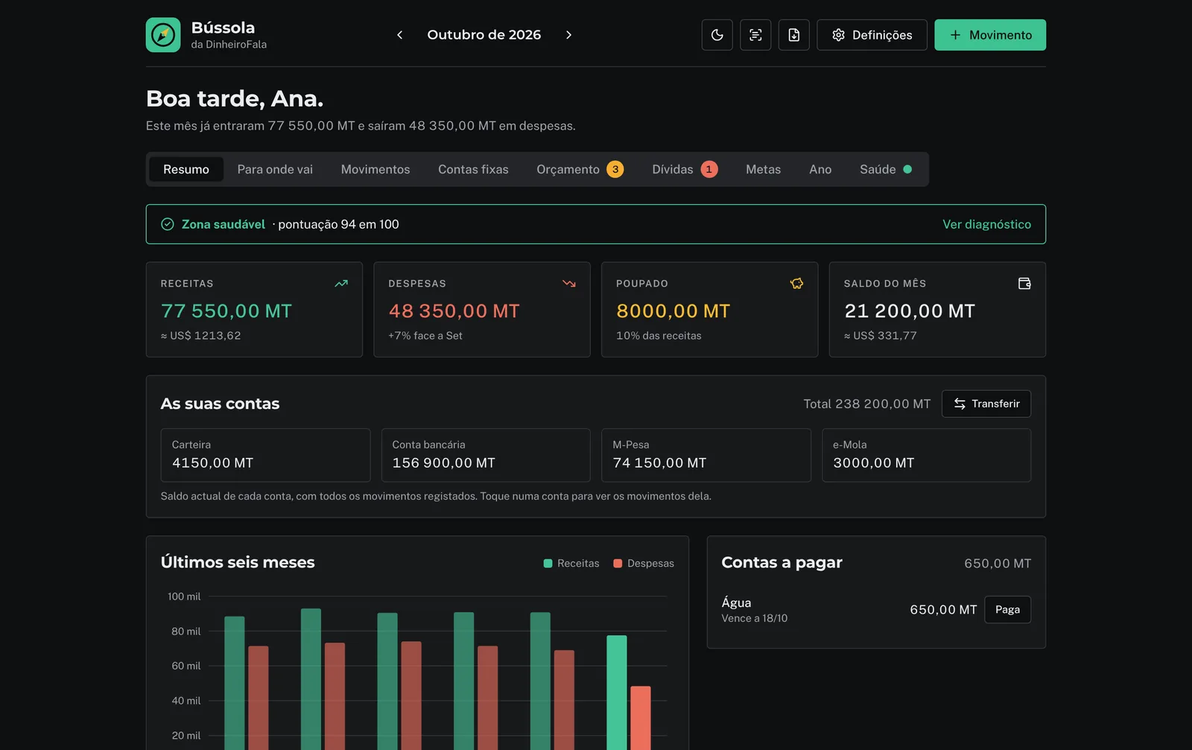Open the Conta bancária account card

coord(486,455)
